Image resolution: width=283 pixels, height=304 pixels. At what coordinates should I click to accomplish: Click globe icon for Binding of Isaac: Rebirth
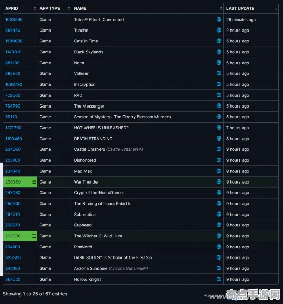tap(219, 203)
